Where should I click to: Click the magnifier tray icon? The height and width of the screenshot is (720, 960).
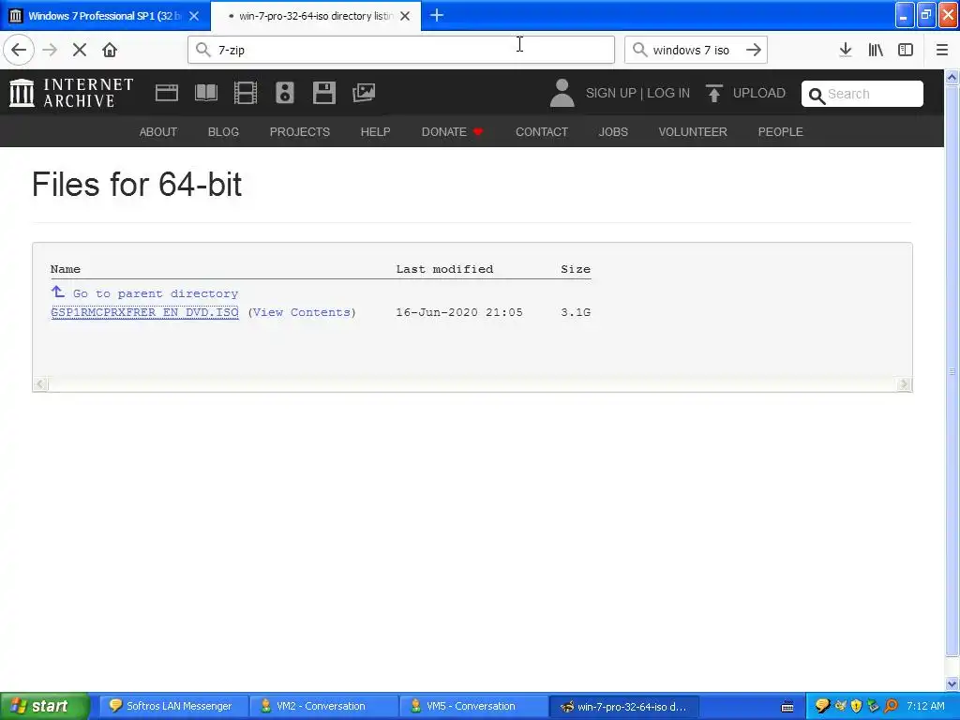[891, 706]
